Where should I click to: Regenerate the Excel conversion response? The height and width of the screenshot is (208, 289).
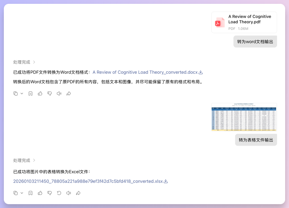tap(59, 193)
